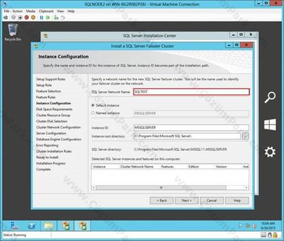Revert the VM using the undo arrow icon
Screen dimensions: 284x241
pyautogui.click(x=63, y=18)
